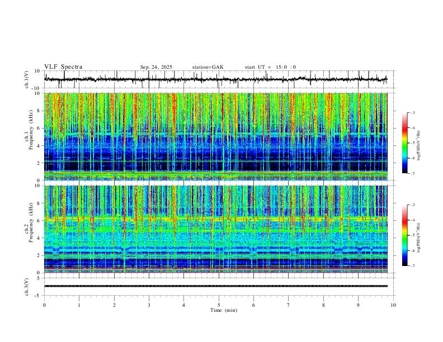Click the ch.2 color bar's log(PSD) label
The width and height of the screenshot is (443, 342).
pos(419,238)
